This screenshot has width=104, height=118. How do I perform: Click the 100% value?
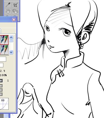(x=3, y=75)
